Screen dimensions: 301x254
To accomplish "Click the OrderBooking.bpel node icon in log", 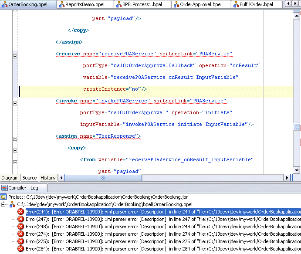I will coord(12,204).
